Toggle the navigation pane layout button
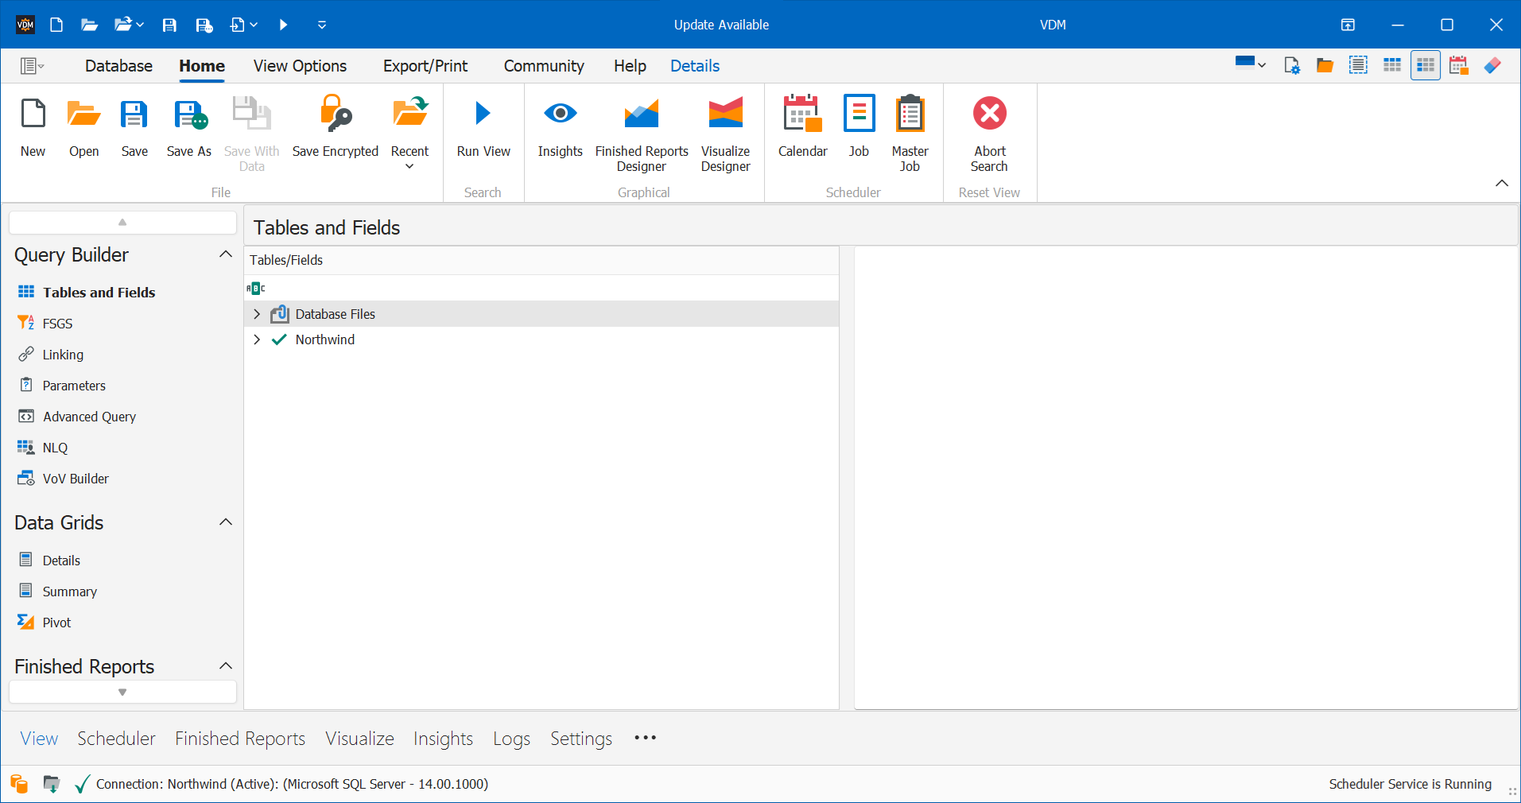This screenshot has height=803, width=1521. [x=32, y=66]
